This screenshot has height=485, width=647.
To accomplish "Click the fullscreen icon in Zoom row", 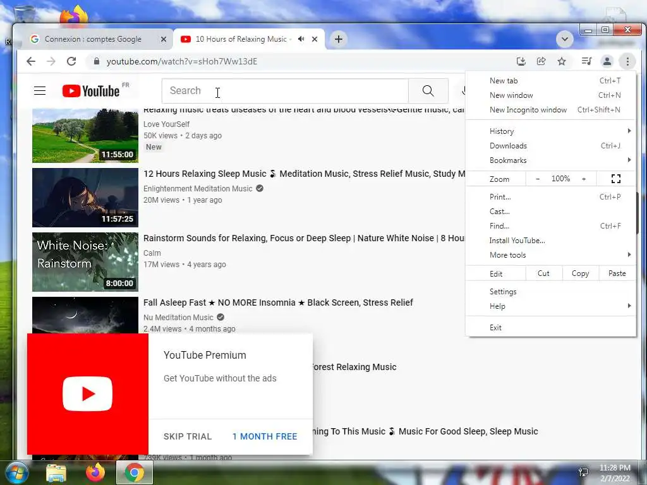I will point(615,179).
